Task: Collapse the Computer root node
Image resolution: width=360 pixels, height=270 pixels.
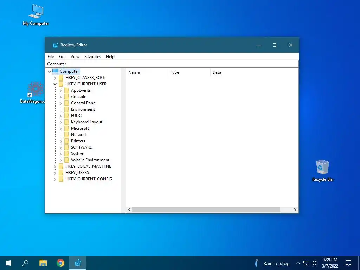Action: 49,71
